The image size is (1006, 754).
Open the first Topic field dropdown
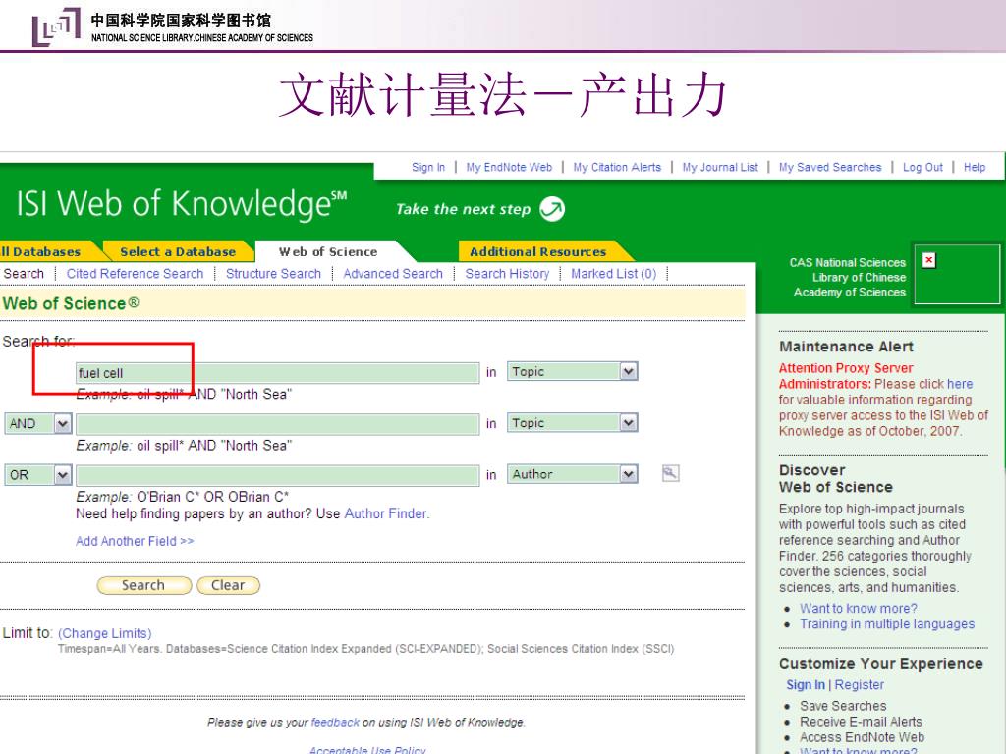pos(628,371)
